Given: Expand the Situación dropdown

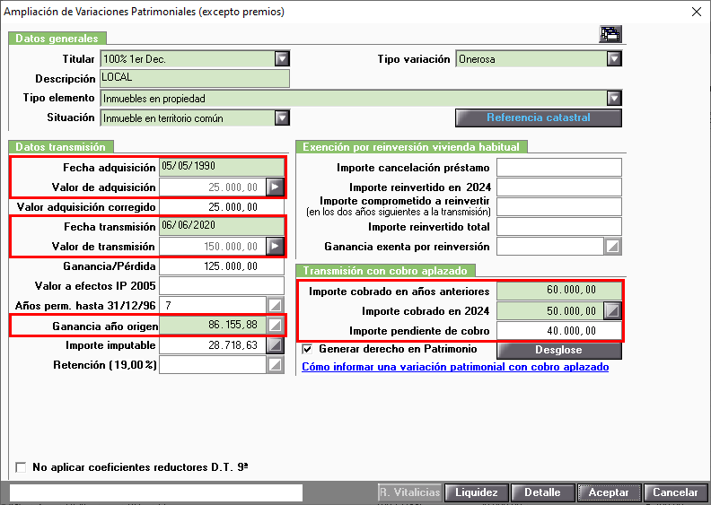Looking at the screenshot, I should pos(282,118).
